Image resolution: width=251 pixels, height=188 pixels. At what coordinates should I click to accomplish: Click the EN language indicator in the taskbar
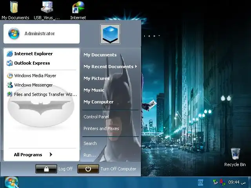pos(200,182)
